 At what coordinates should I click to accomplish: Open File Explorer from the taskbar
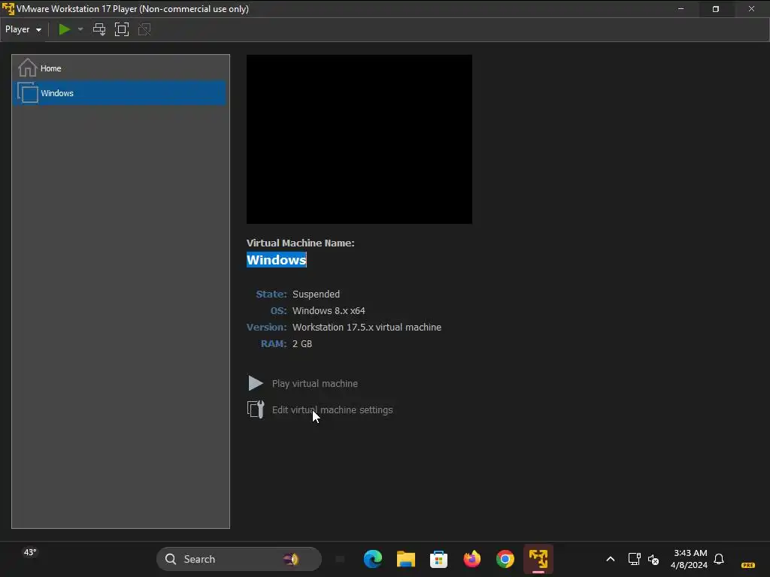406,559
